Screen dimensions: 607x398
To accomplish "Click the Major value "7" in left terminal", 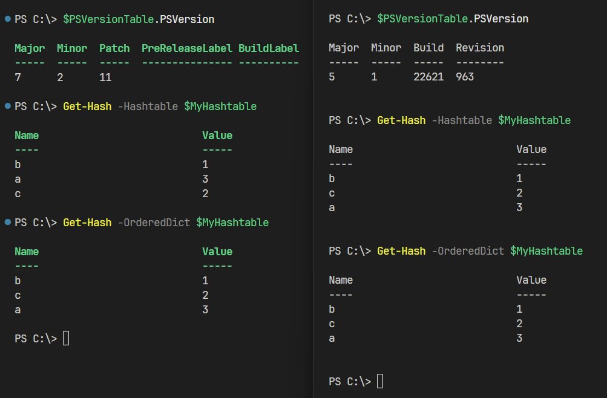I will pyautogui.click(x=18, y=77).
